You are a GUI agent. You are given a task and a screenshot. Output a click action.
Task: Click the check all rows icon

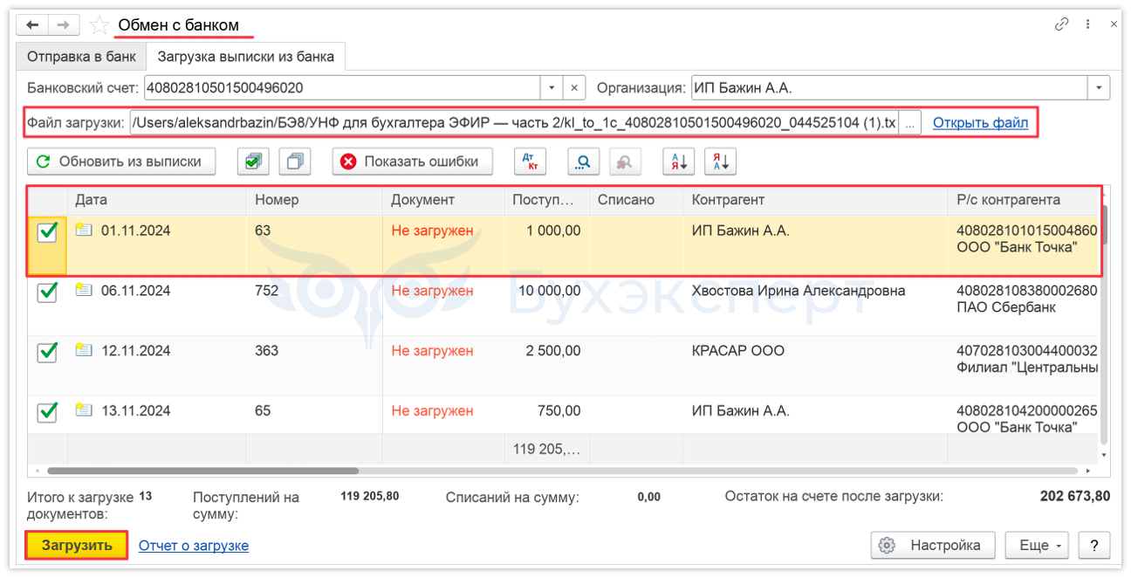[x=253, y=162]
